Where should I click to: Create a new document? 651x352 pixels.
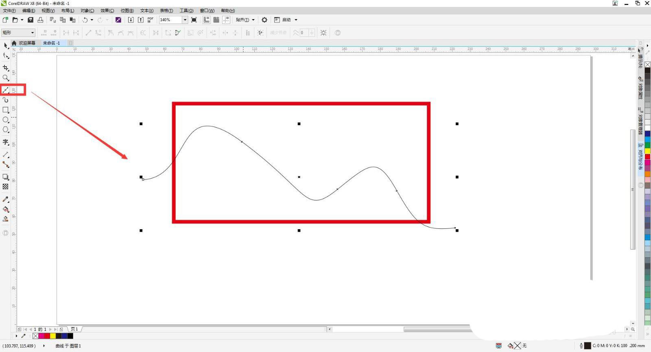pos(5,20)
